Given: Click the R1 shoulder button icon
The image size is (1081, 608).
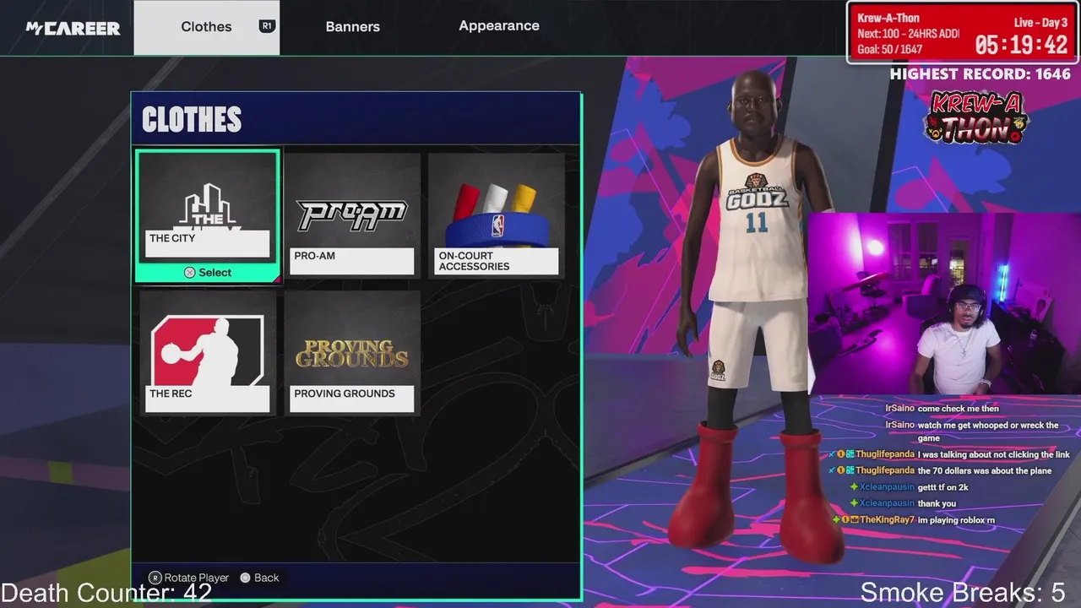Looking at the screenshot, I should point(267,26).
